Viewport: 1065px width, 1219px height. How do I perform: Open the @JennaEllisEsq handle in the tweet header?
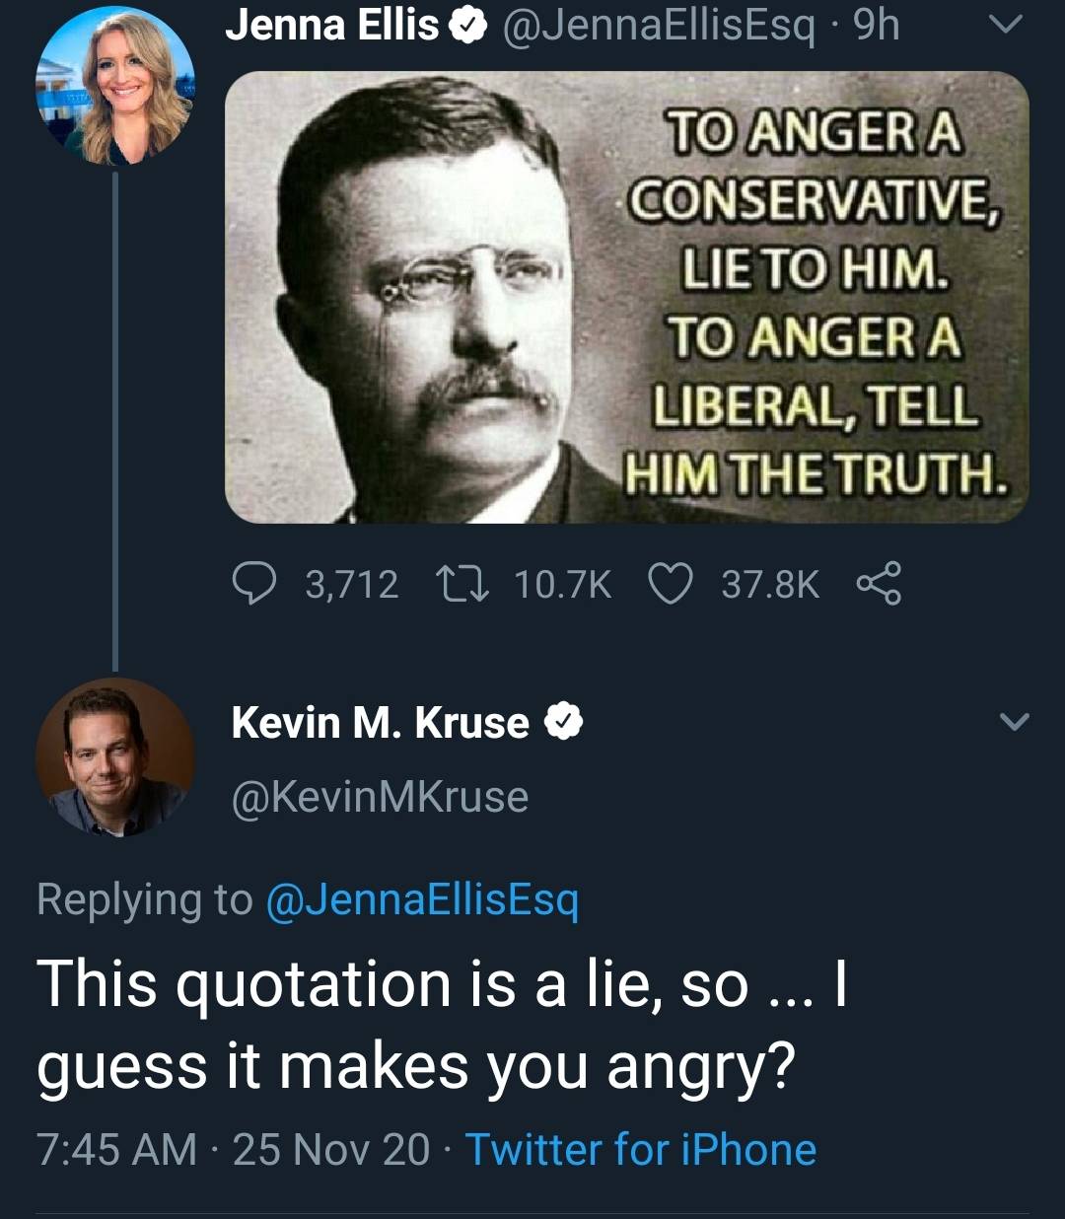pos(659,27)
